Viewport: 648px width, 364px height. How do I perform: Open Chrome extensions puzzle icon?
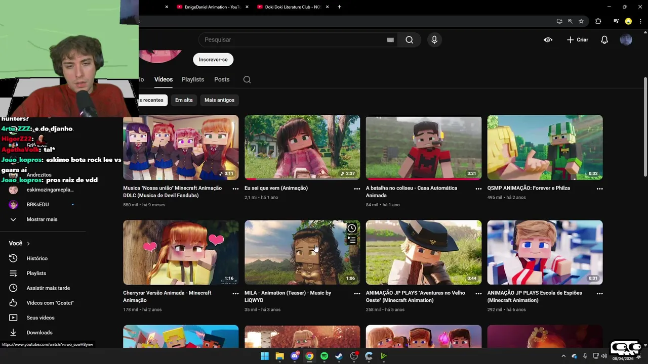point(598,21)
